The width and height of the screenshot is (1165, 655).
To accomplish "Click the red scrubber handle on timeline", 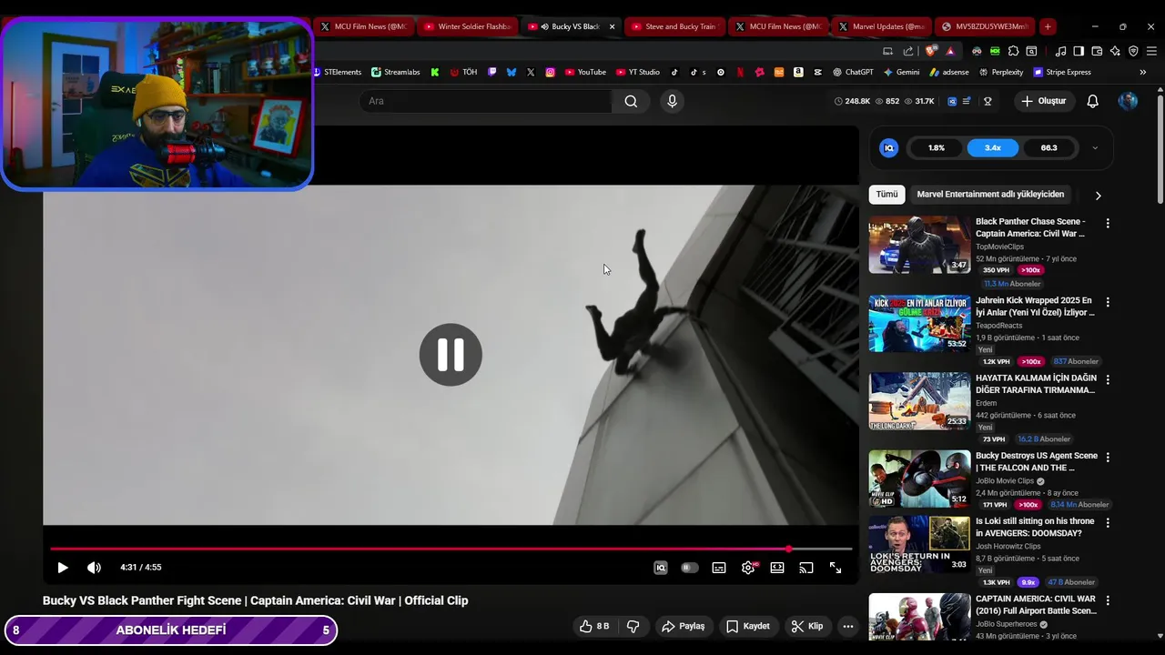I will pos(788,549).
